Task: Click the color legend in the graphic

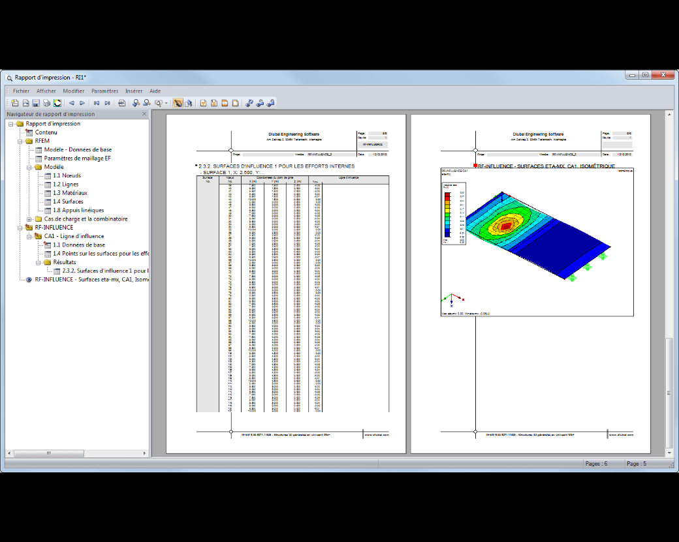Action: coord(453,213)
